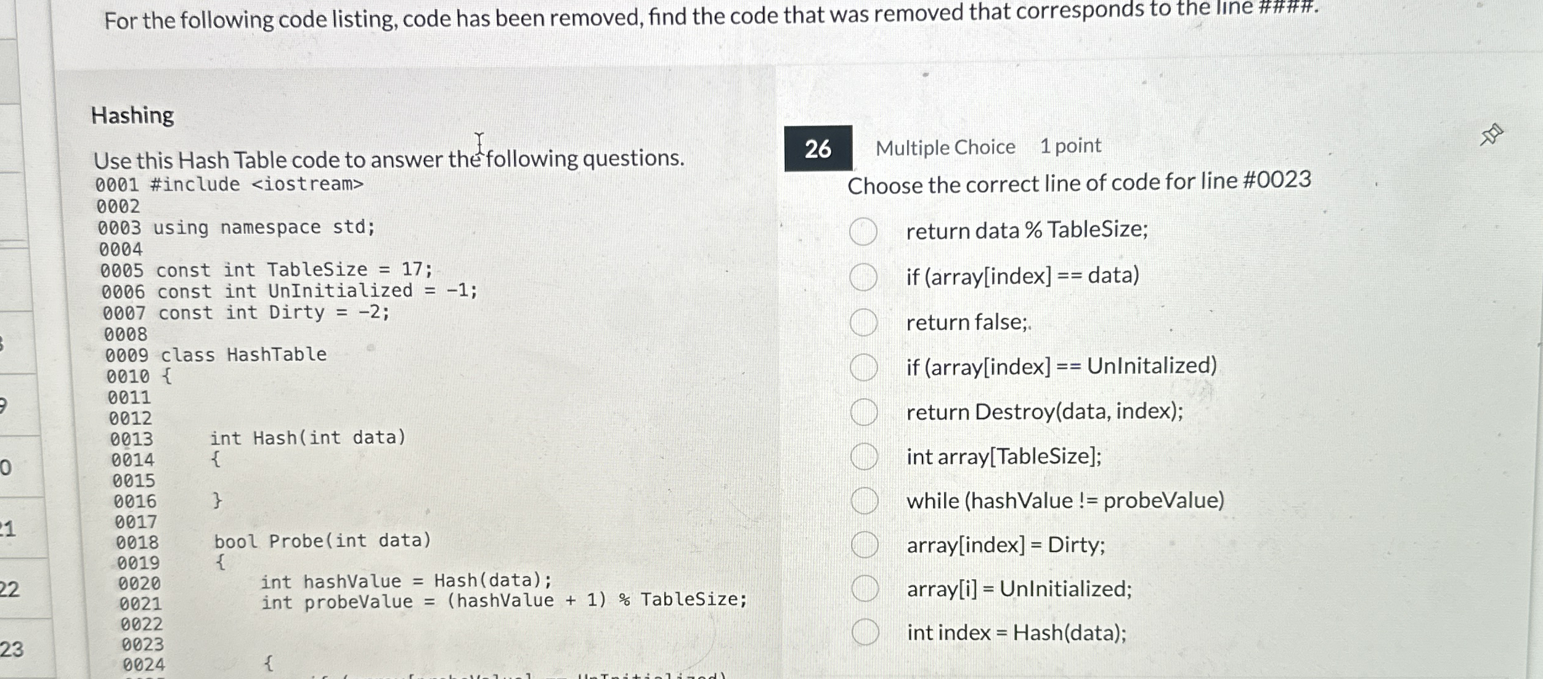Choose answer 'array[index] = Dirty;'
Image resolution: width=1543 pixels, height=679 pixels.
(864, 544)
